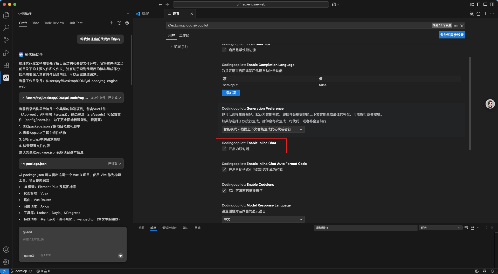The height and width of the screenshot is (274, 498).
Task: Open notifications bell in status bar
Action: 492,271
